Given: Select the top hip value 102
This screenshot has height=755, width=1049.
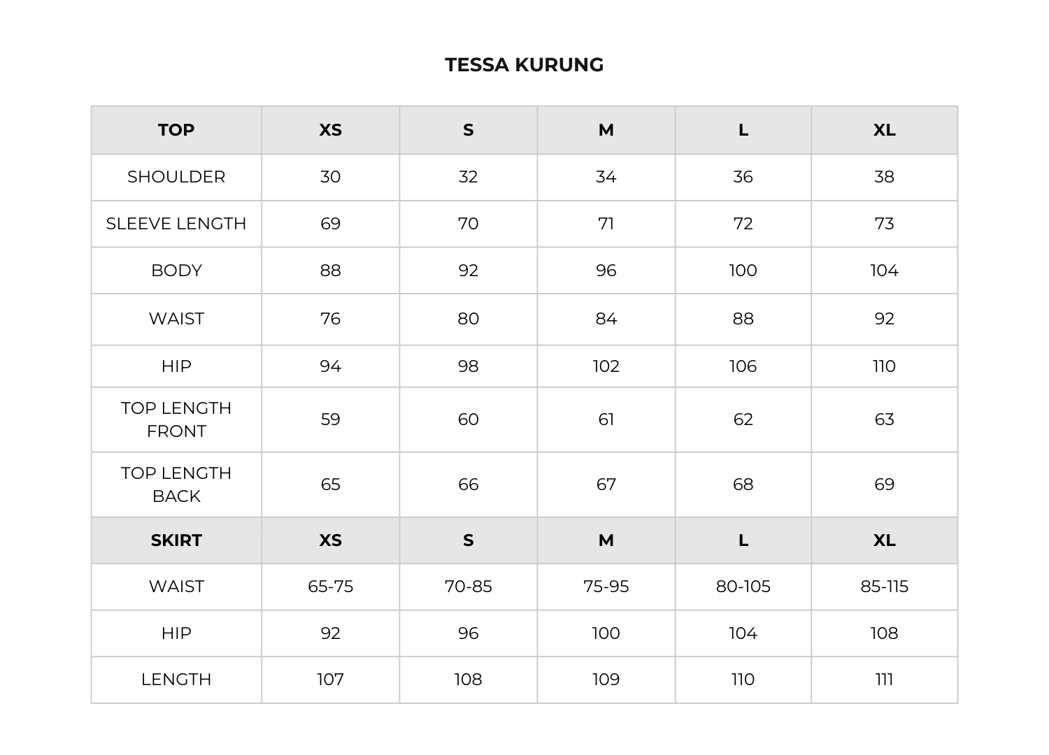Looking at the screenshot, I should [x=606, y=366].
